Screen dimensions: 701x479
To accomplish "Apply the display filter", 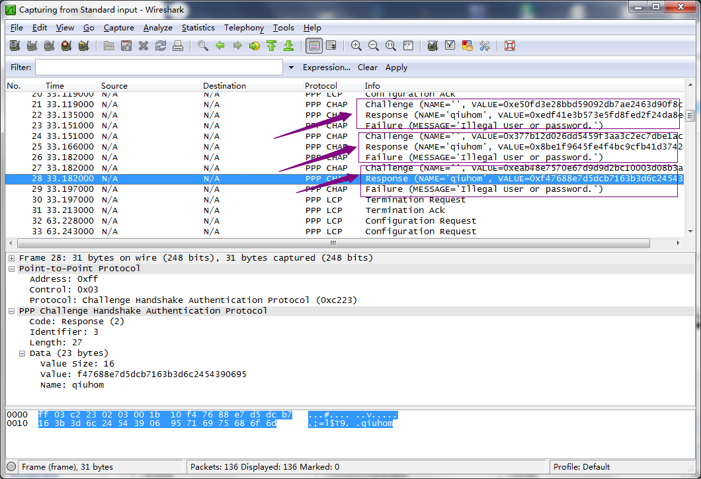I will (x=396, y=67).
